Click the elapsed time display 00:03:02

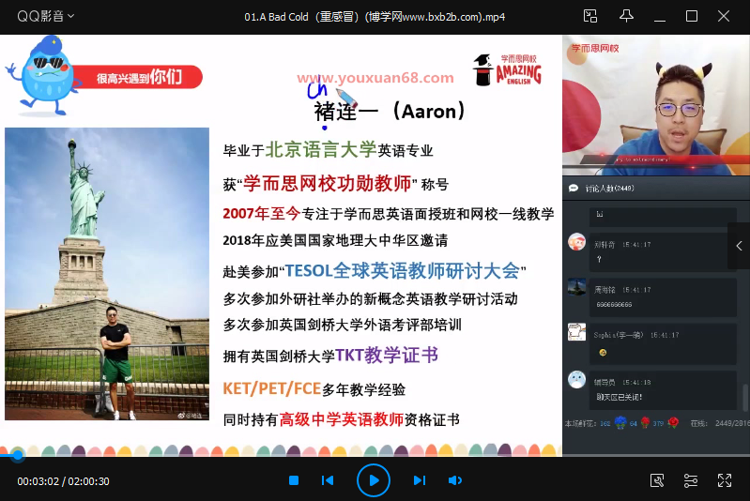pos(38,481)
